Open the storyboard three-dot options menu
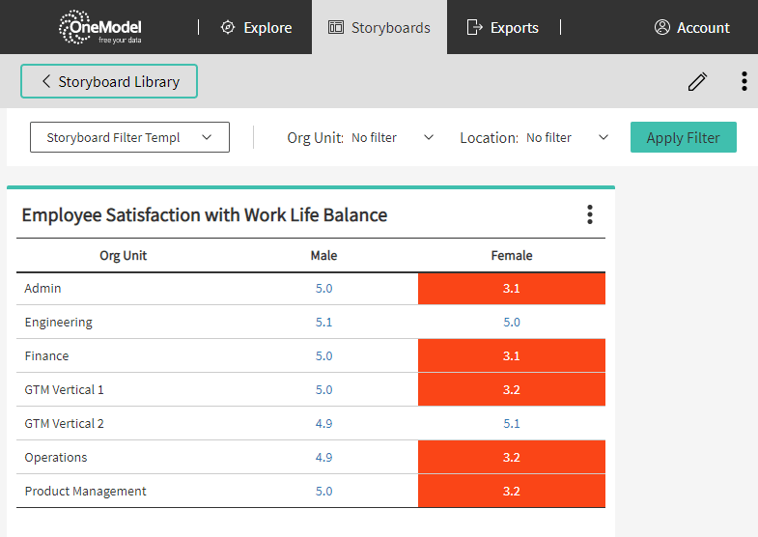 (x=744, y=82)
